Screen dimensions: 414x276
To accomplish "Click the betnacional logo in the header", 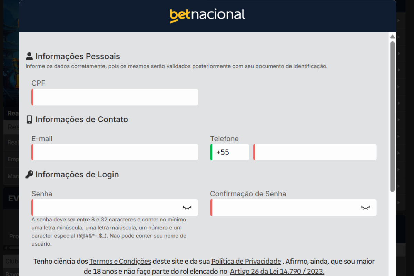I will coord(207,14).
